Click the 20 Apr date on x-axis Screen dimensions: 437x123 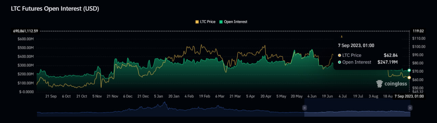266,96
